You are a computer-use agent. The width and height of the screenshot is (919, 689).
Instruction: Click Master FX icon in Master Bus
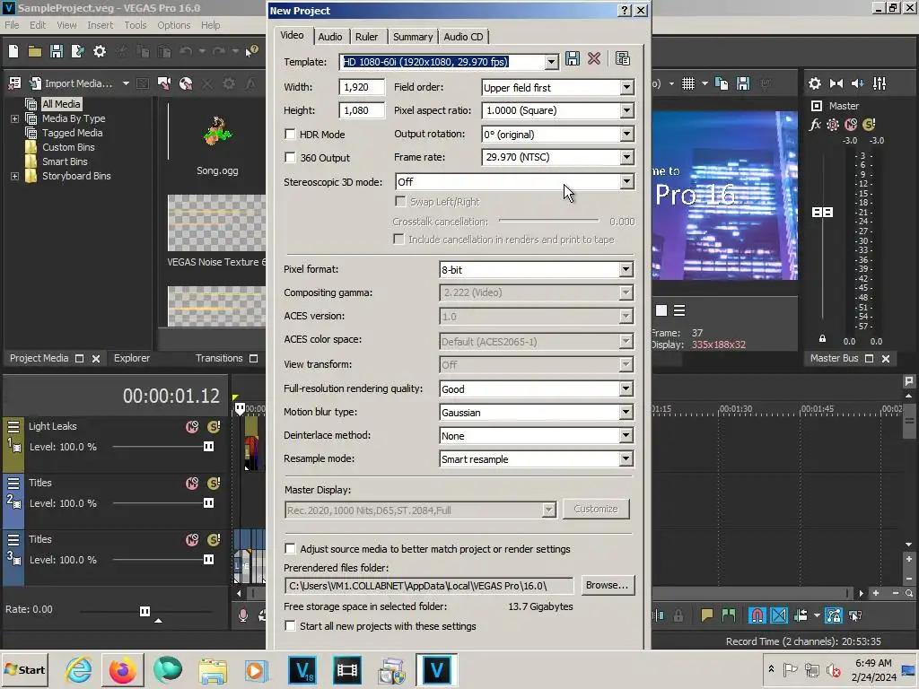coord(815,124)
